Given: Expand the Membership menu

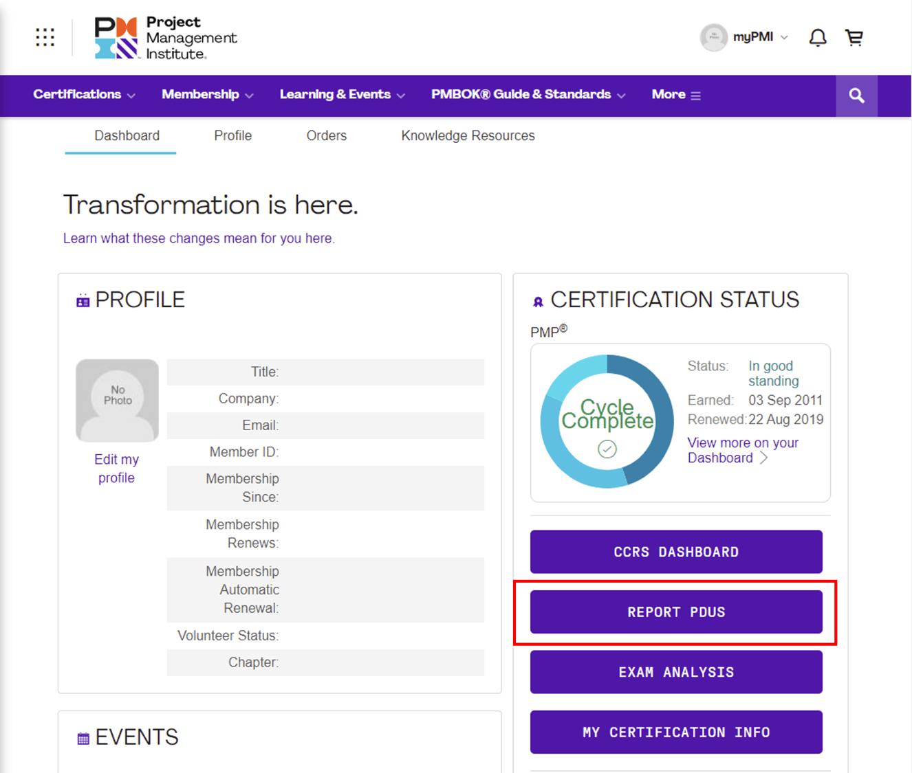Looking at the screenshot, I should [208, 95].
